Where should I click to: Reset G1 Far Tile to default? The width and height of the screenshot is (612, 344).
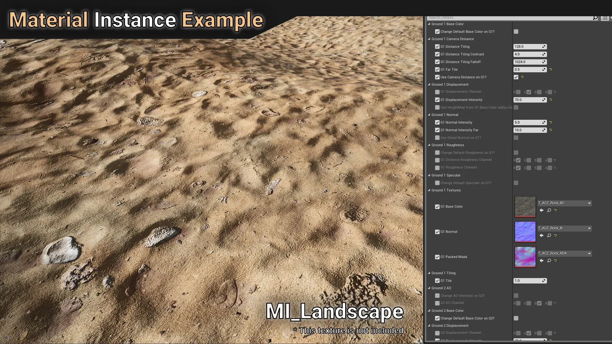(550, 69)
